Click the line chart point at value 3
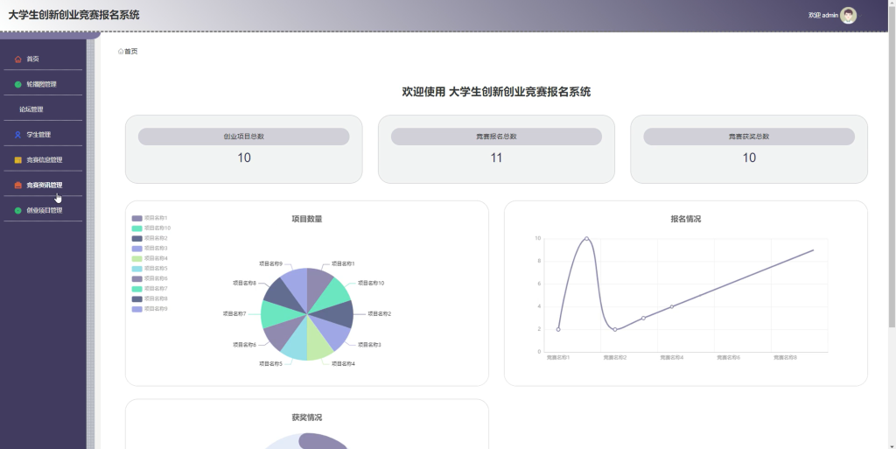The image size is (896, 449). tap(643, 319)
